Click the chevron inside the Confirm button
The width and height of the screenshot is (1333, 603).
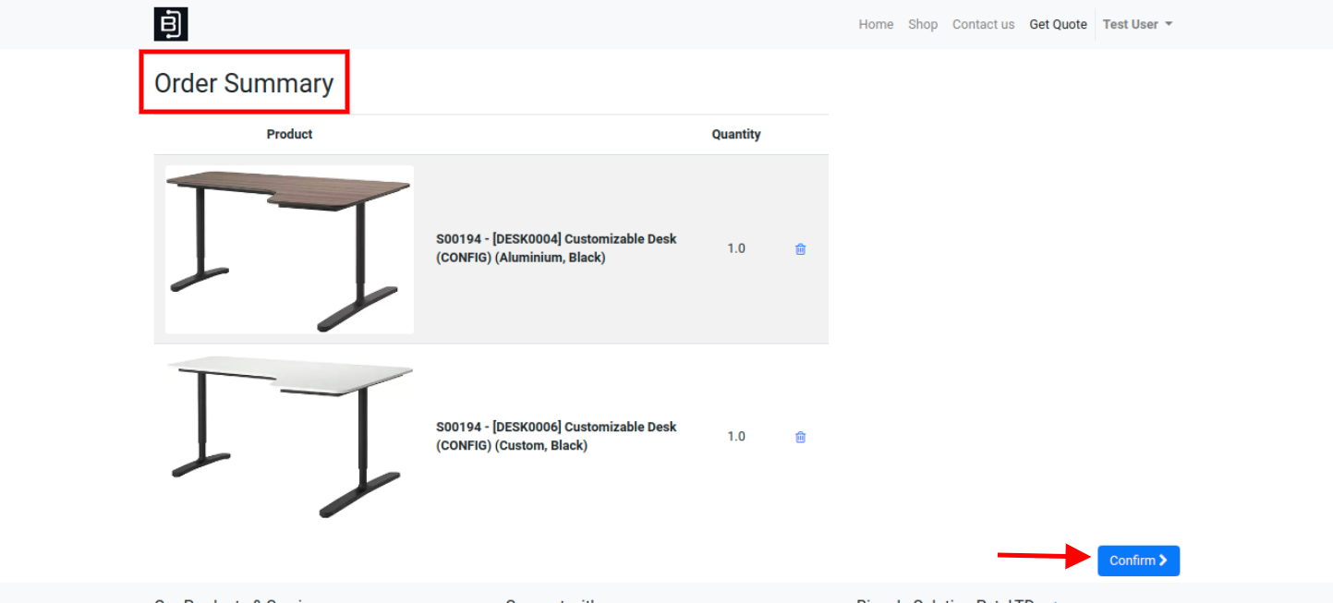click(x=1163, y=561)
